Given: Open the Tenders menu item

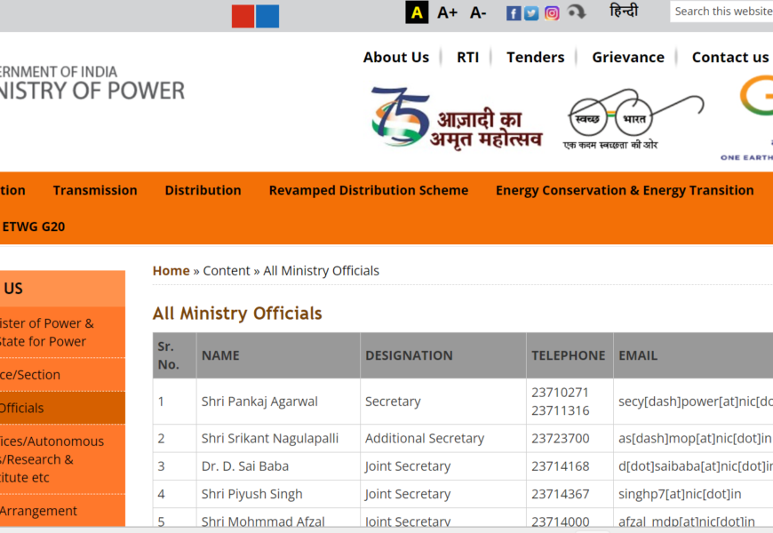Looking at the screenshot, I should click(535, 57).
